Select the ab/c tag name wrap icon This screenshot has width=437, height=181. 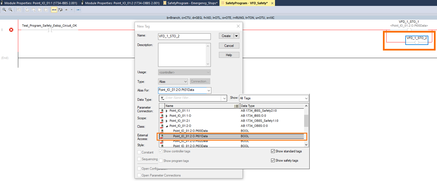[60, 9]
